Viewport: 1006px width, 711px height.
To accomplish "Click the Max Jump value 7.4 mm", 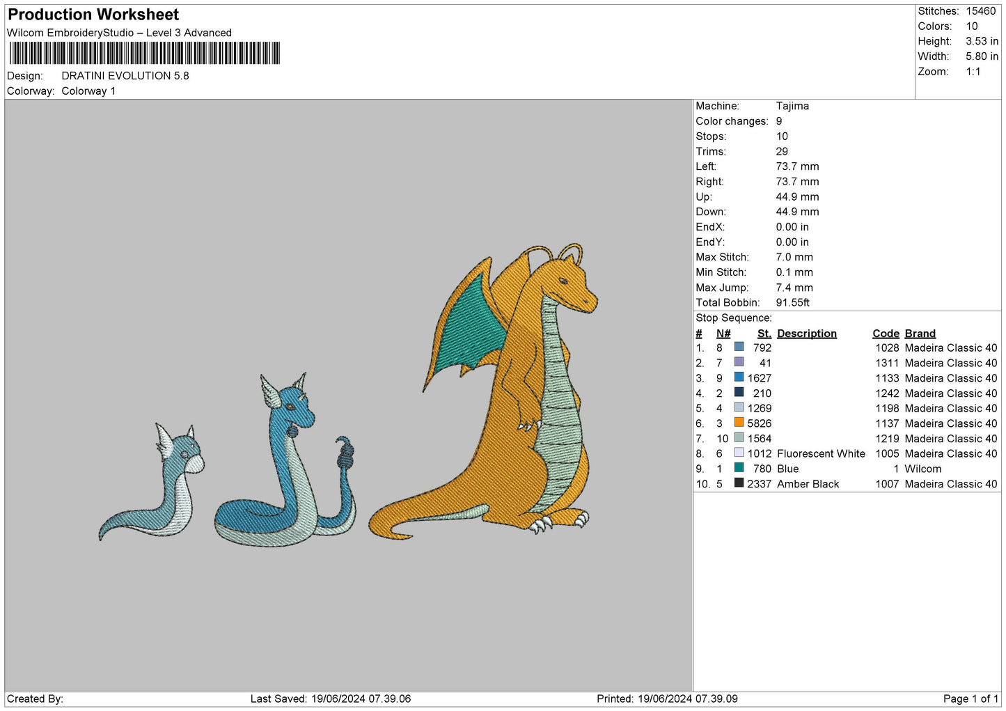I will (794, 288).
